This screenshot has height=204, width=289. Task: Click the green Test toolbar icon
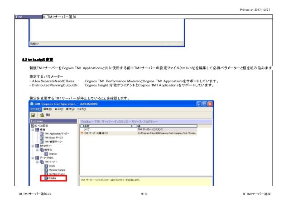pos(42,115)
